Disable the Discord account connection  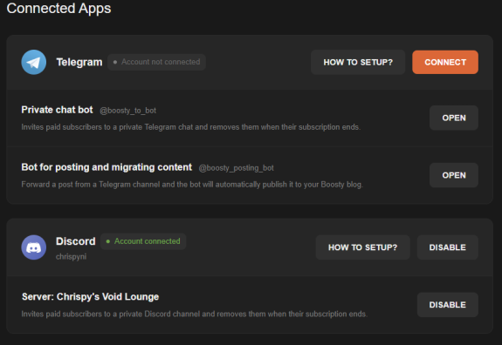[447, 247]
